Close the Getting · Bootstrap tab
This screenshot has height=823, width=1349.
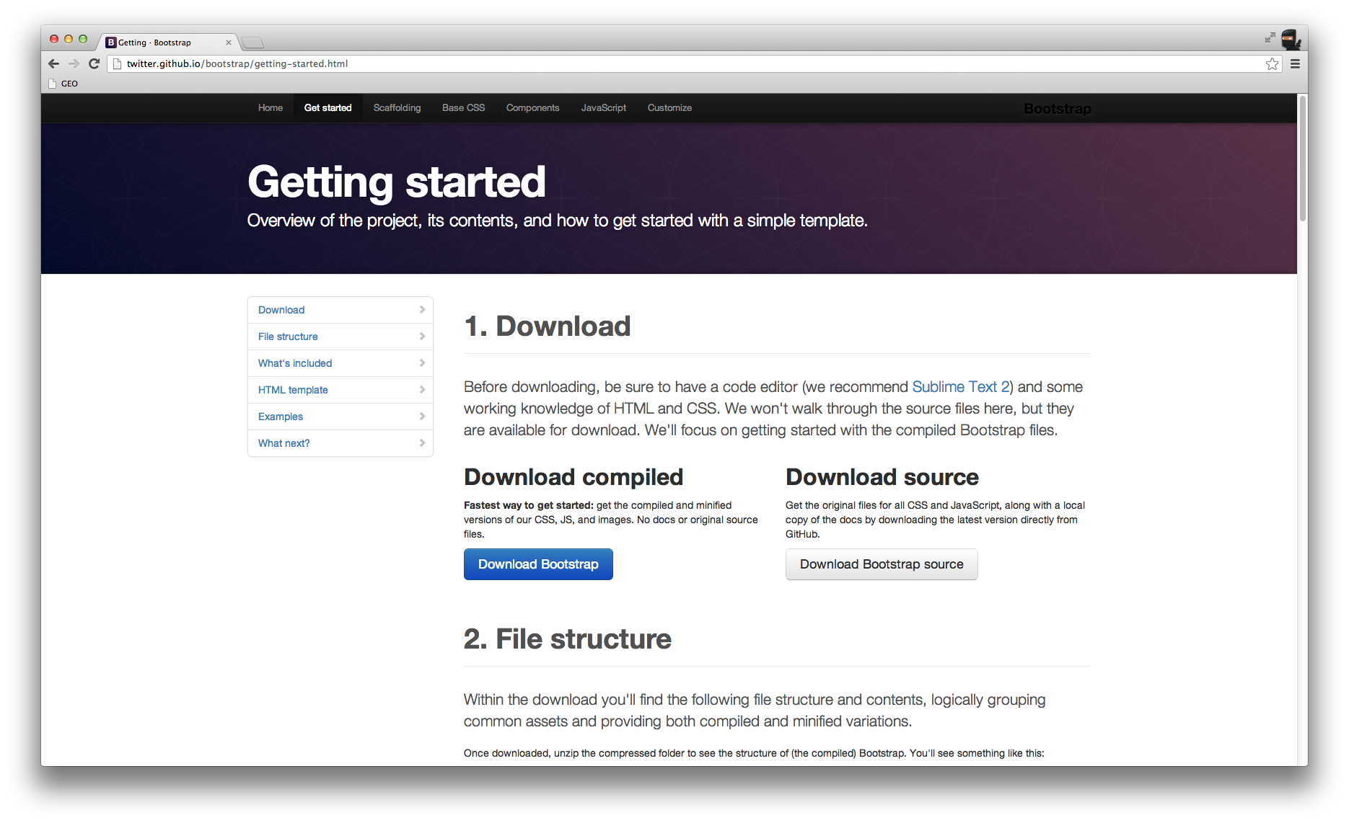click(x=229, y=43)
